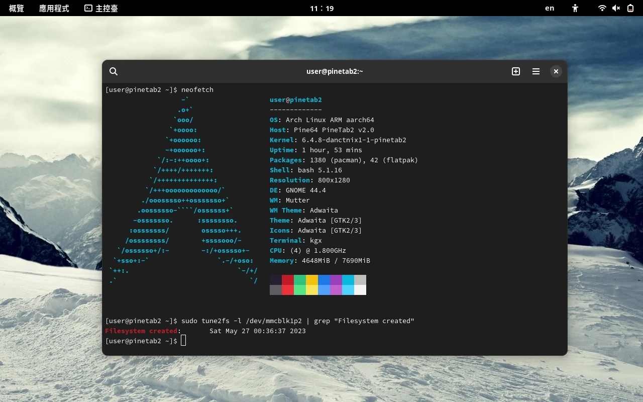Open a new tab with the plus icon
This screenshot has width=643, height=402.
click(x=516, y=71)
